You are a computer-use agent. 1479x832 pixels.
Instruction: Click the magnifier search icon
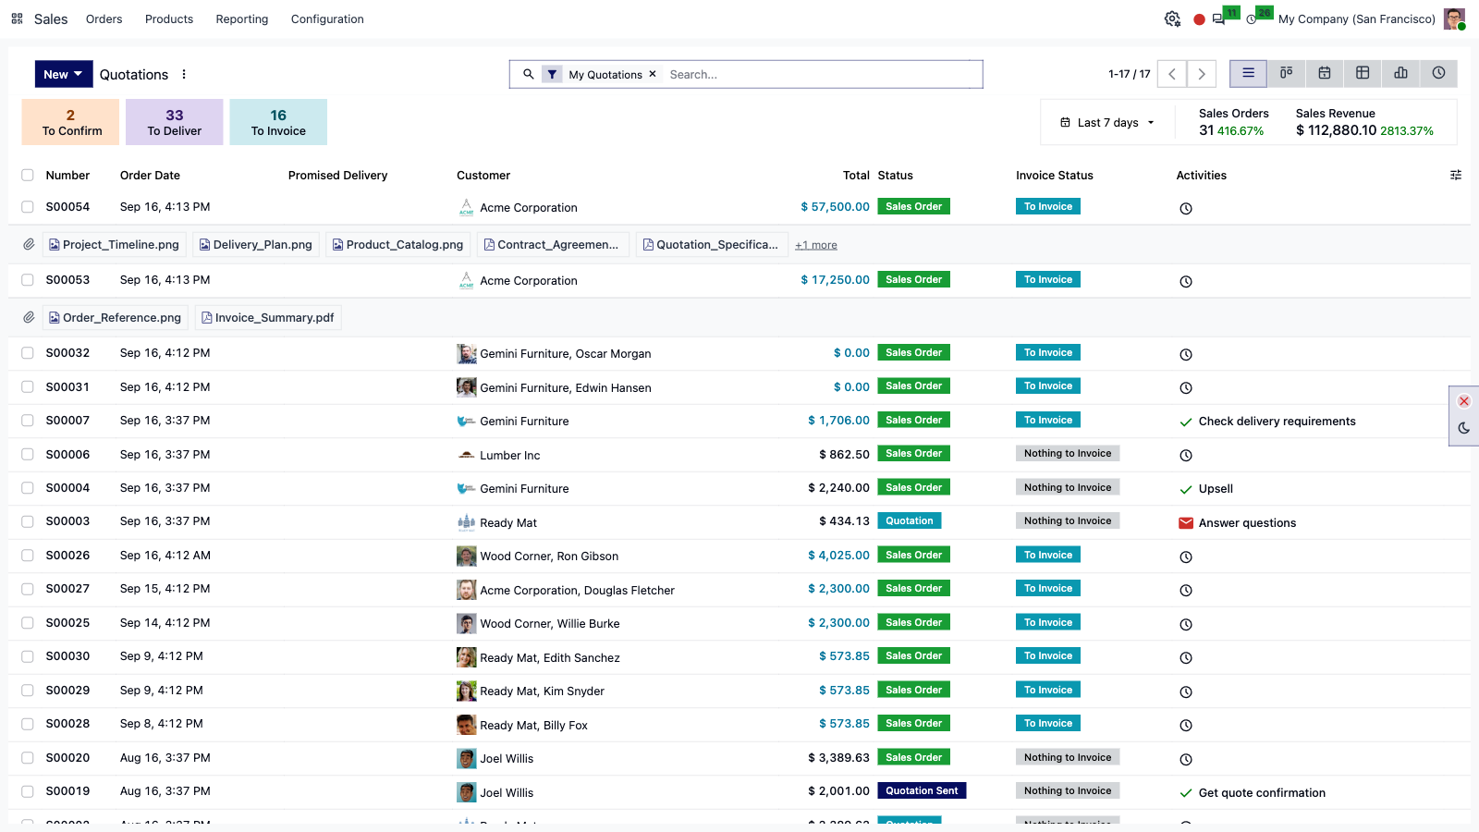(x=528, y=74)
